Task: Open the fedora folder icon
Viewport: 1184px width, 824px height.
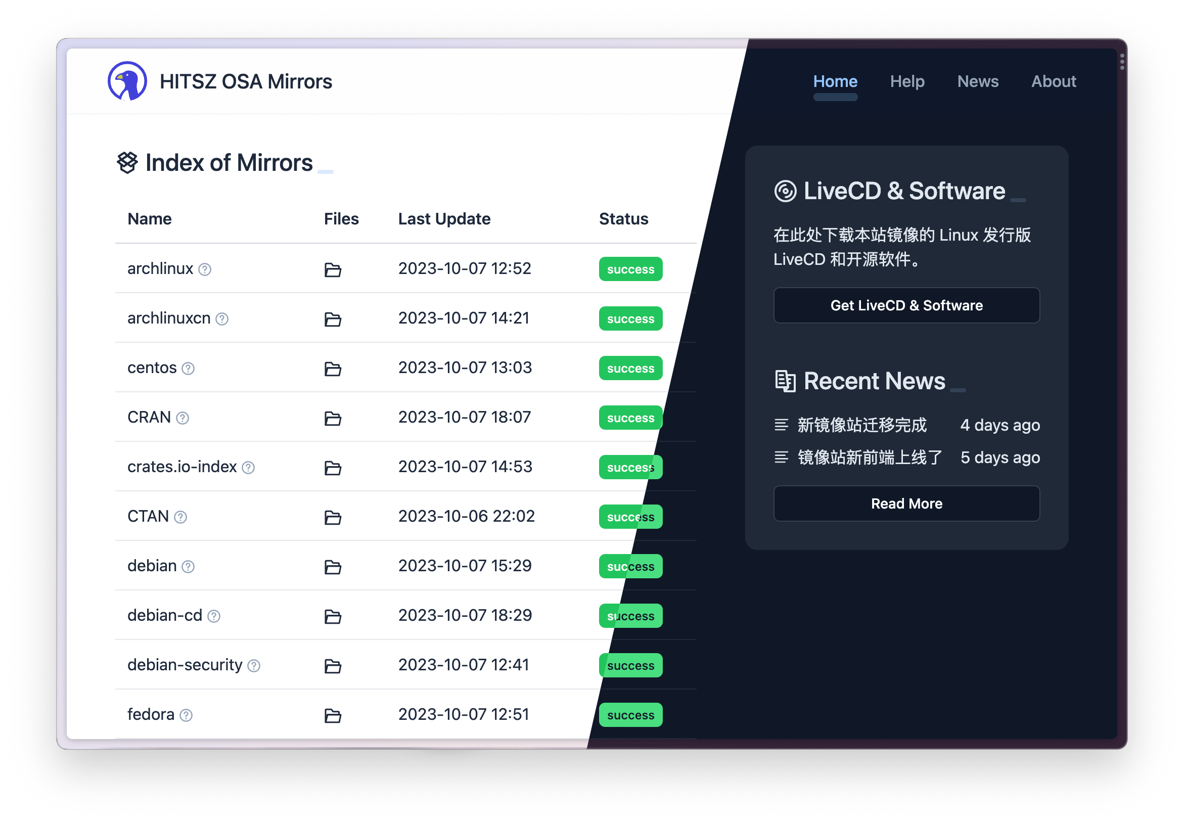Action: click(332, 716)
